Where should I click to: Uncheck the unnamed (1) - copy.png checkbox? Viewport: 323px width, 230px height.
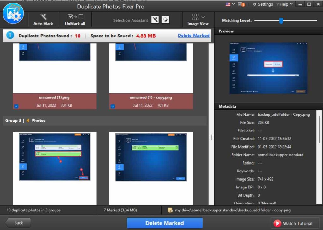pyautogui.click(x=113, y=106)
